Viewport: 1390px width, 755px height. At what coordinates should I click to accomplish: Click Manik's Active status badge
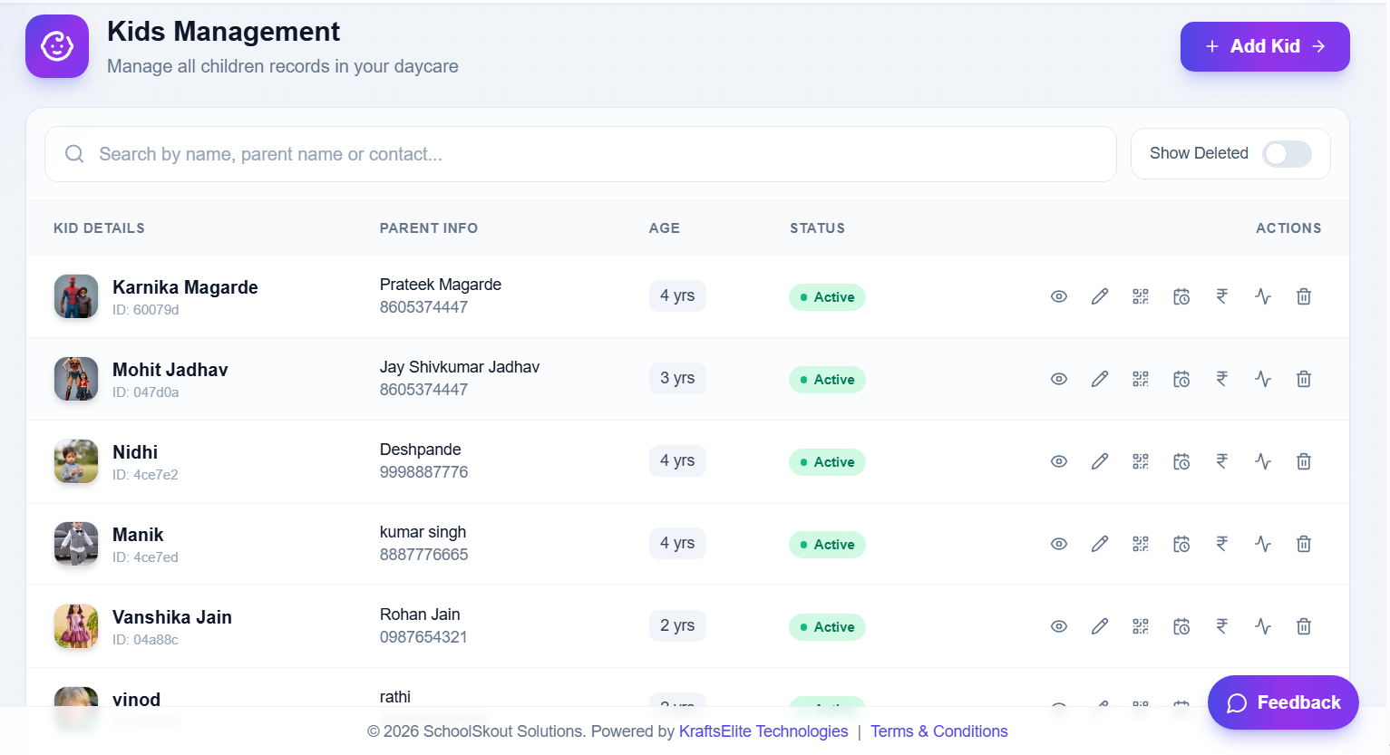tap(827, 544)
